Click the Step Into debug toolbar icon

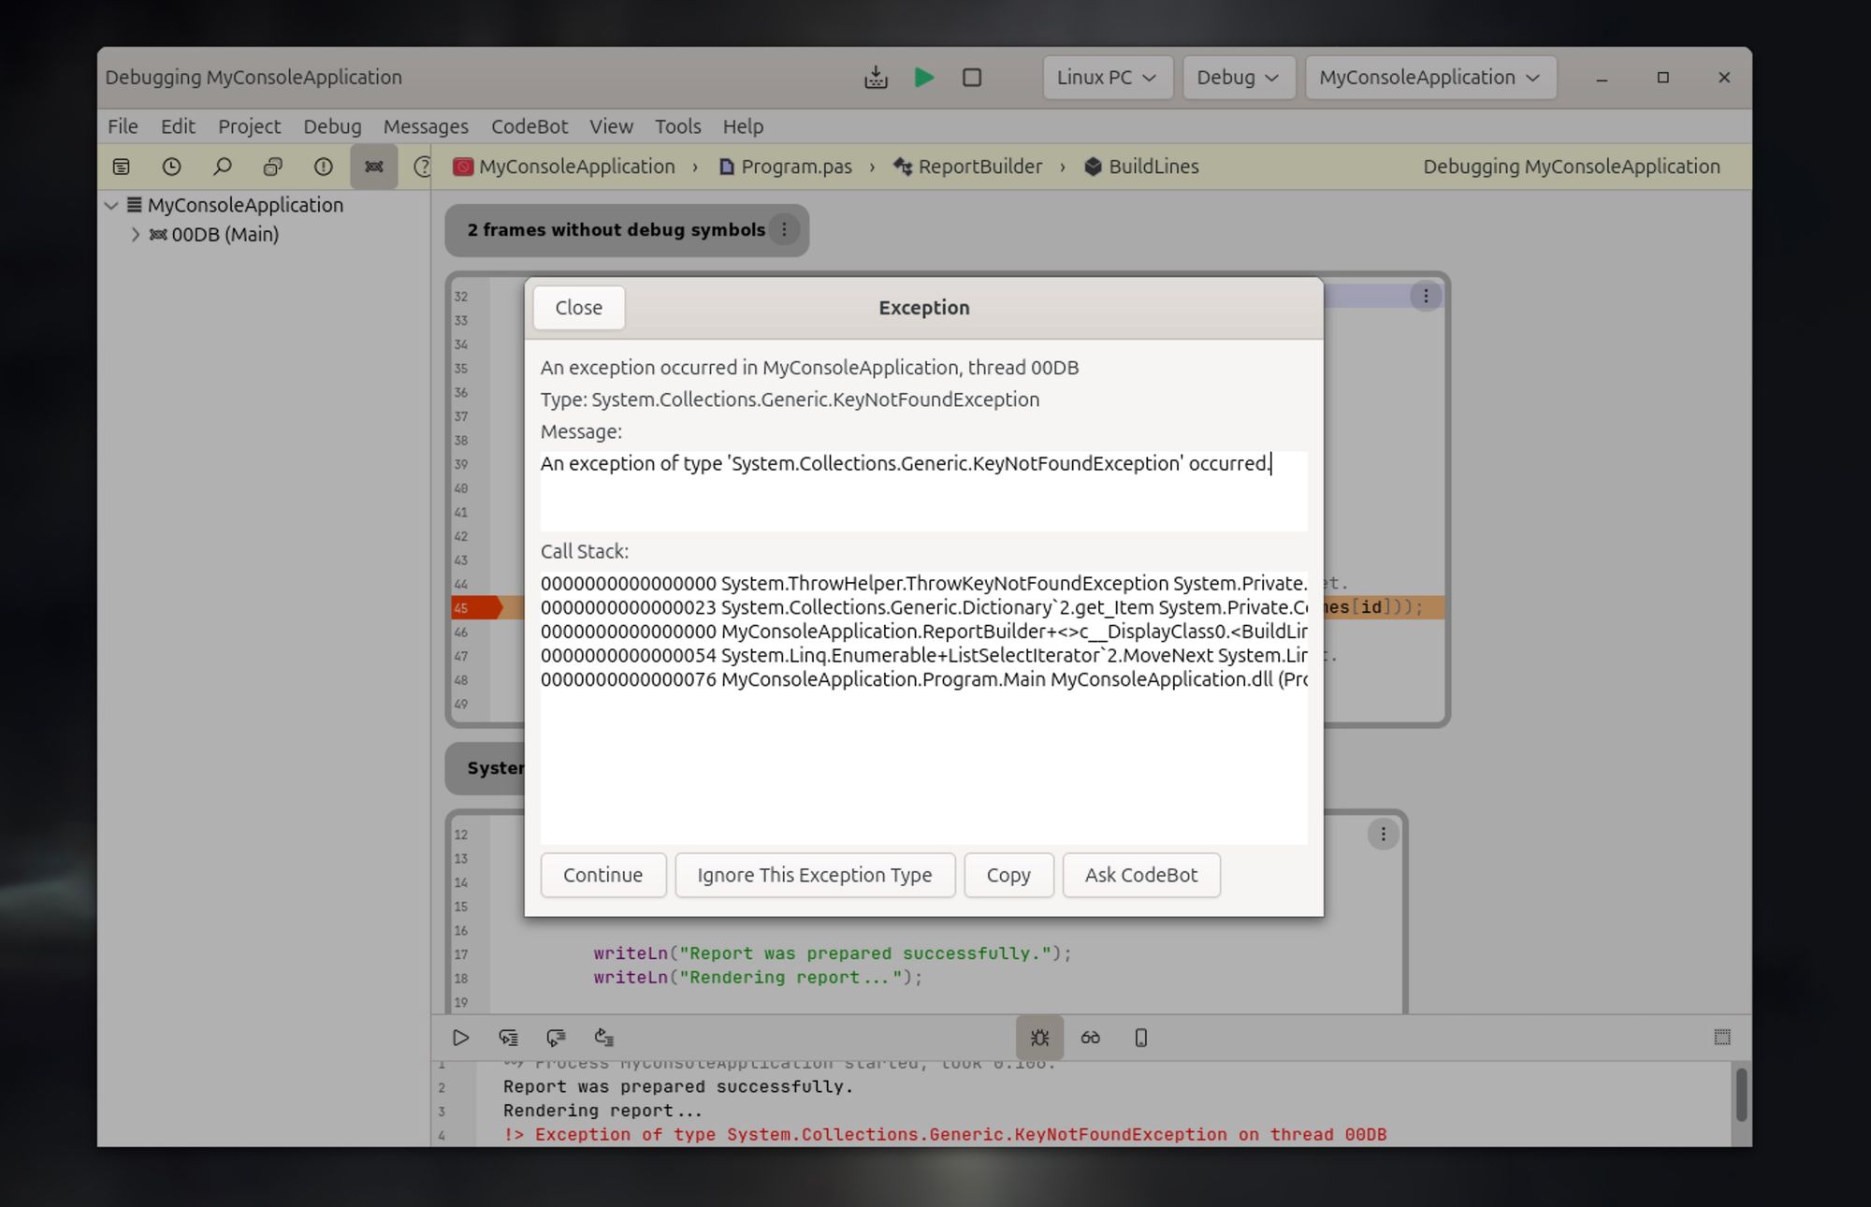pyautogui.click(x=509, y=1038)
